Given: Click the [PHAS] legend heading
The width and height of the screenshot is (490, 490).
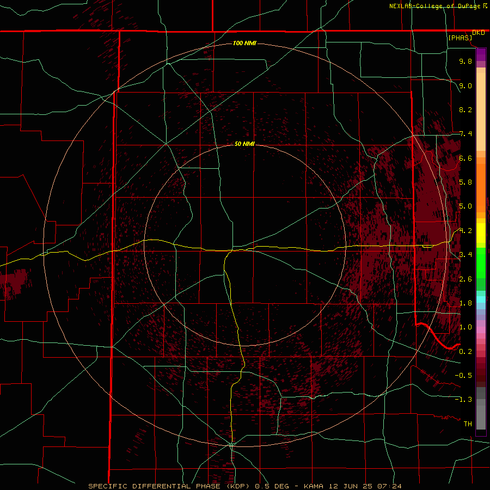Looking at the screenshot, I should pos(460,38).
